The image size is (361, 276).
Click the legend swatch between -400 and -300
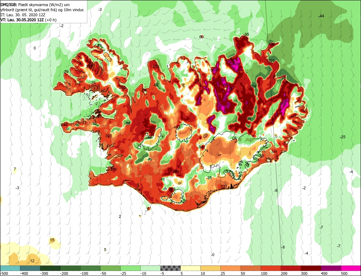[x=30, y=268]
